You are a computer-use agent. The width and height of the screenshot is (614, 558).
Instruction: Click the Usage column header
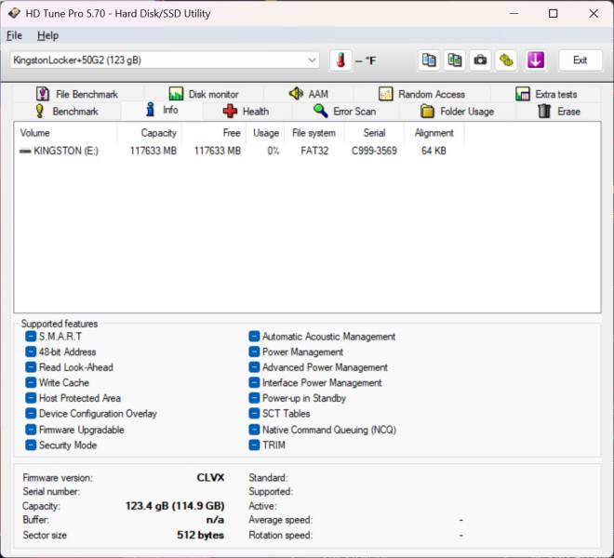[265, 133]
